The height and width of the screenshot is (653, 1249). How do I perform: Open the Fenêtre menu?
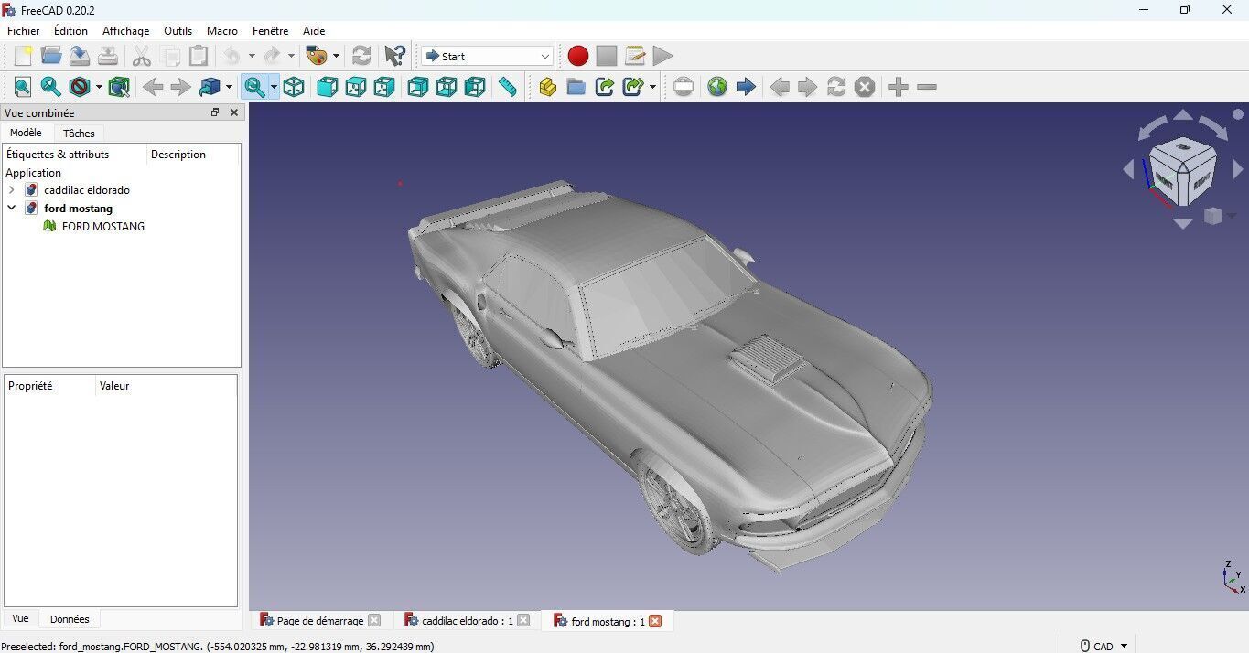point(271,30)
